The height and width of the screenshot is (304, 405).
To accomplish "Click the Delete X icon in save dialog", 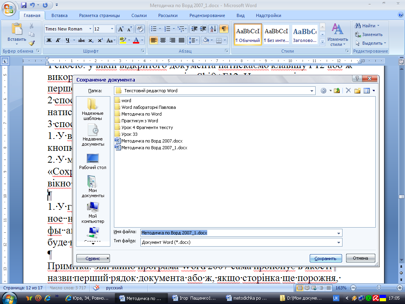I will 348,91.
